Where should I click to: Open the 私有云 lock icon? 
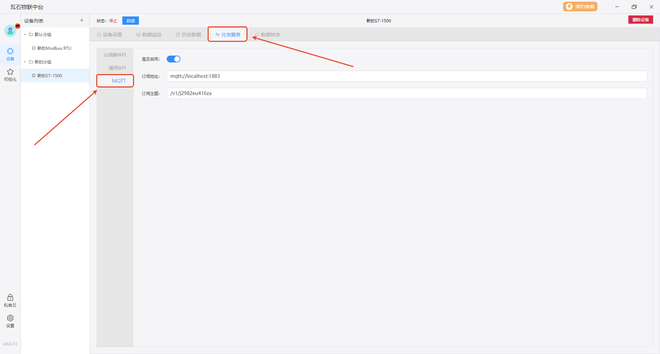click(x=10, y=300)
